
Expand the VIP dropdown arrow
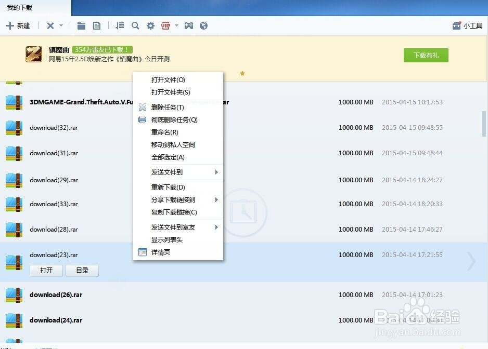(176, 25)
